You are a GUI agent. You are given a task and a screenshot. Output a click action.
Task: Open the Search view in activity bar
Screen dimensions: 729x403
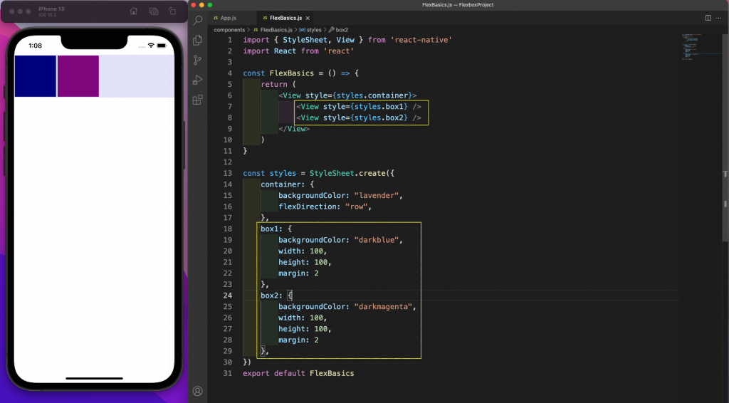tap(198, 21)
